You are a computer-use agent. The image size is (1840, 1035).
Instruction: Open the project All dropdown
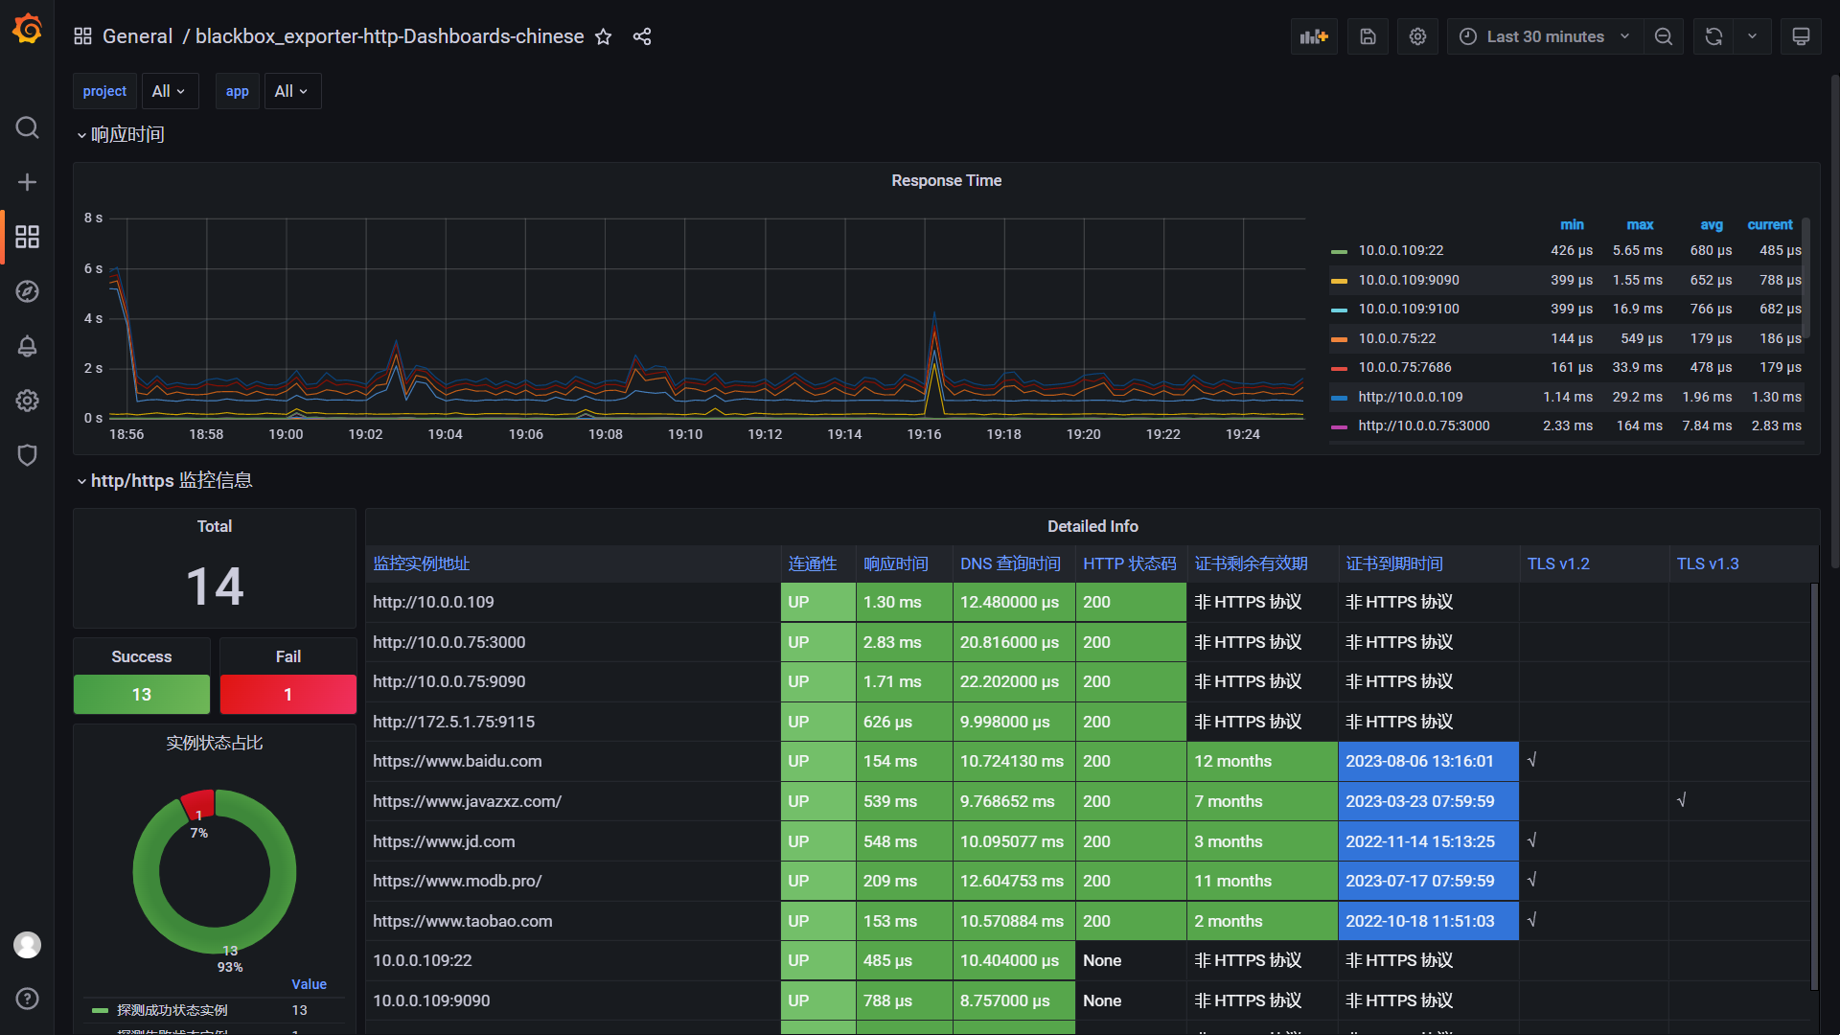click(x=169, y=91)
